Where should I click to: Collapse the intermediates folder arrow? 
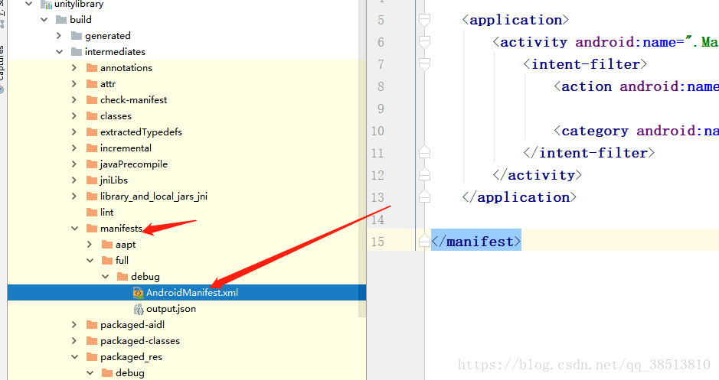pyautogui.click(x=59, y=52)
